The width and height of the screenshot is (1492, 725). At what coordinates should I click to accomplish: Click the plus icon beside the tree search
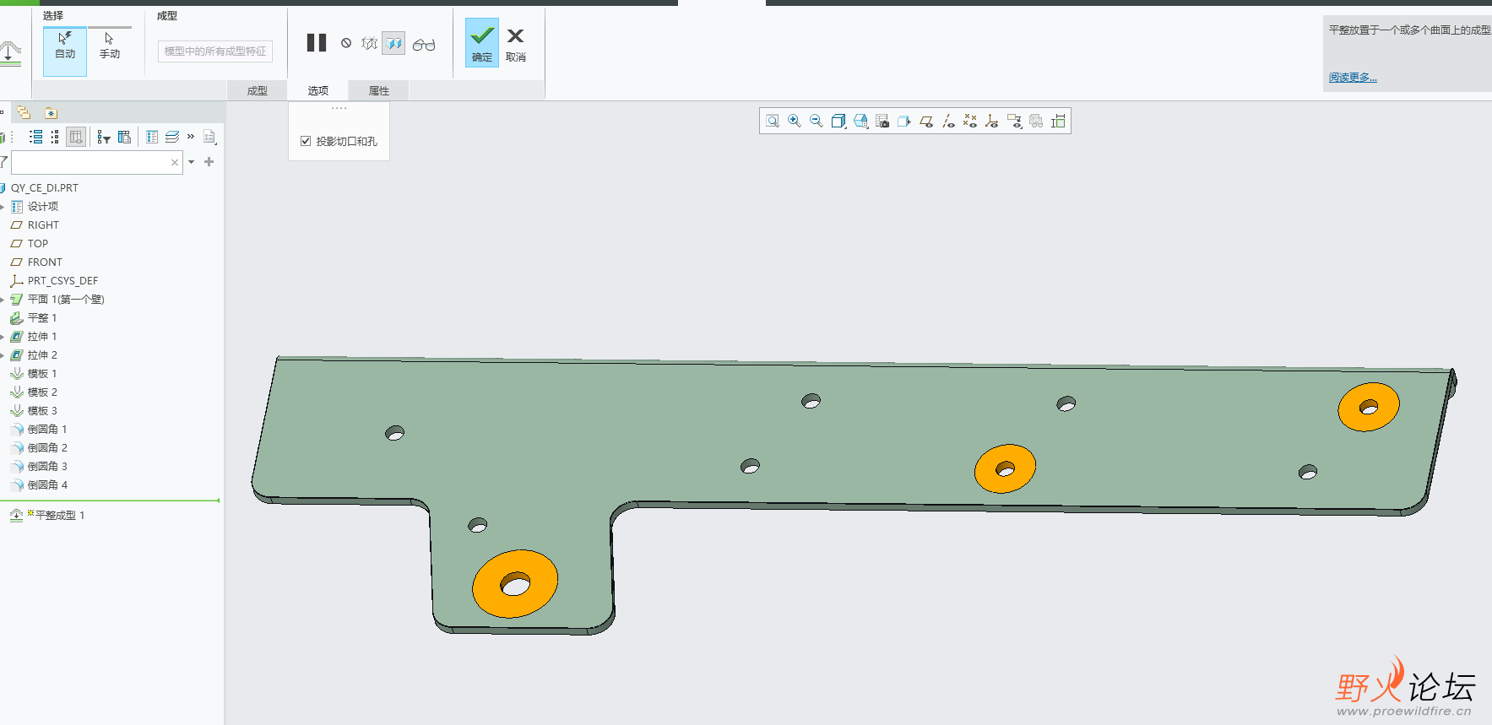[209, 162]
